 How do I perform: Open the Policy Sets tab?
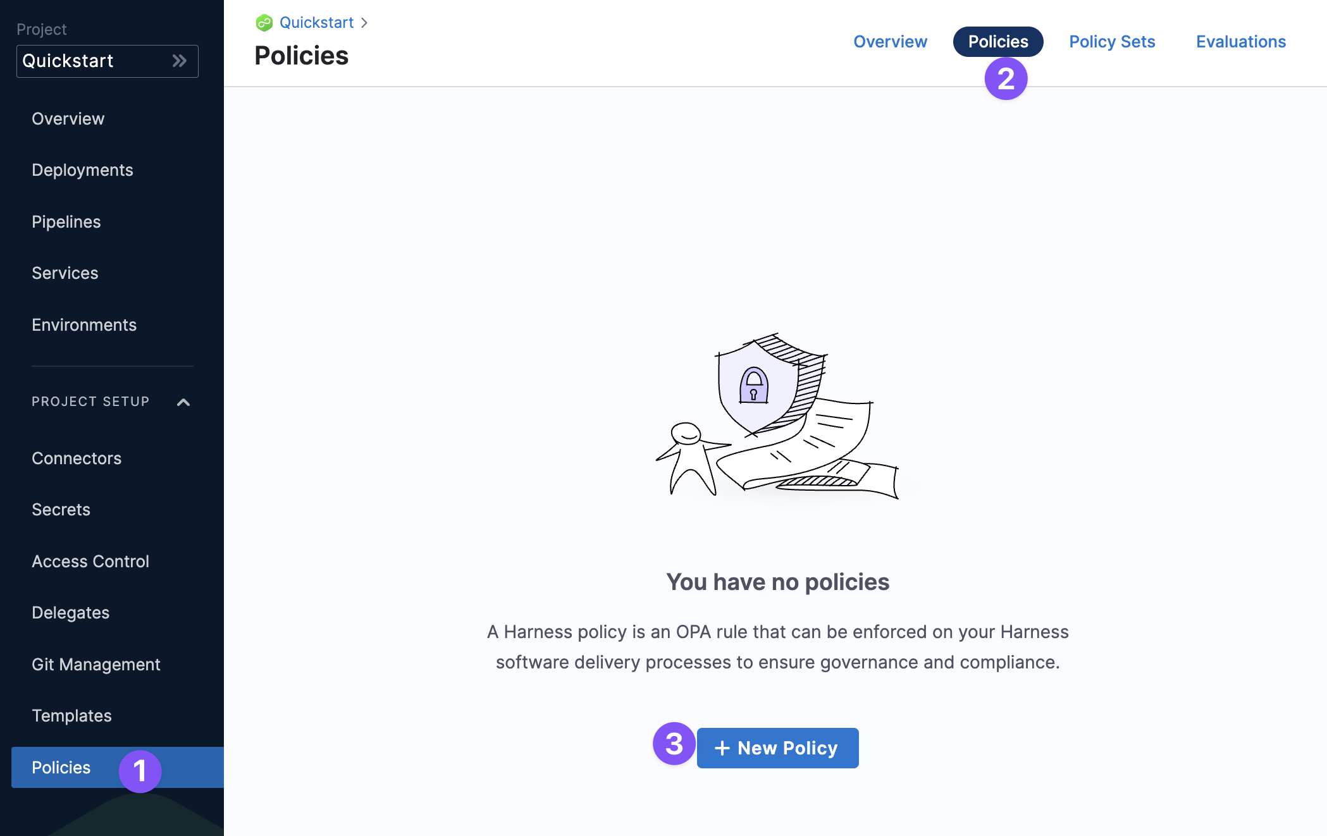(x=1112, y=42)
